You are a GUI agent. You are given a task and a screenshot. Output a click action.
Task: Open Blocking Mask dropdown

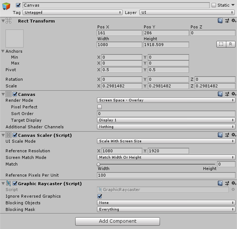click(x=166, y=209)
